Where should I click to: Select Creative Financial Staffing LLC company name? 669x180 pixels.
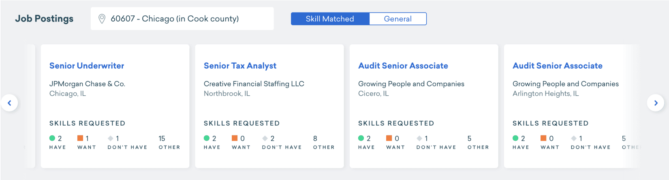(x=254, y=84)
